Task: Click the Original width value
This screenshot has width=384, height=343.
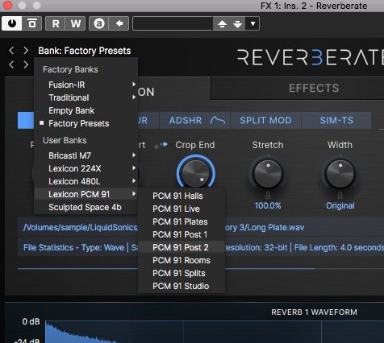Action: coord(340,206)
